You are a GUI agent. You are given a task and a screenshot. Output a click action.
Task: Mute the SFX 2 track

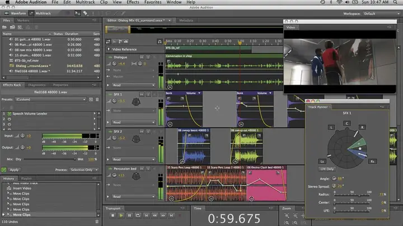tap(142, 132)
